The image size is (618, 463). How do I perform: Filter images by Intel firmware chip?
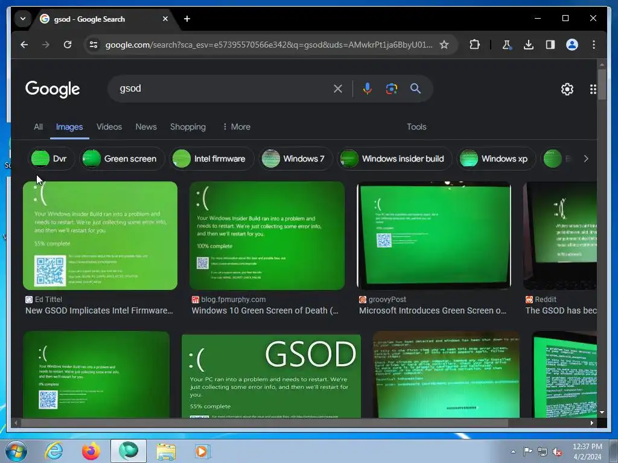212,159
